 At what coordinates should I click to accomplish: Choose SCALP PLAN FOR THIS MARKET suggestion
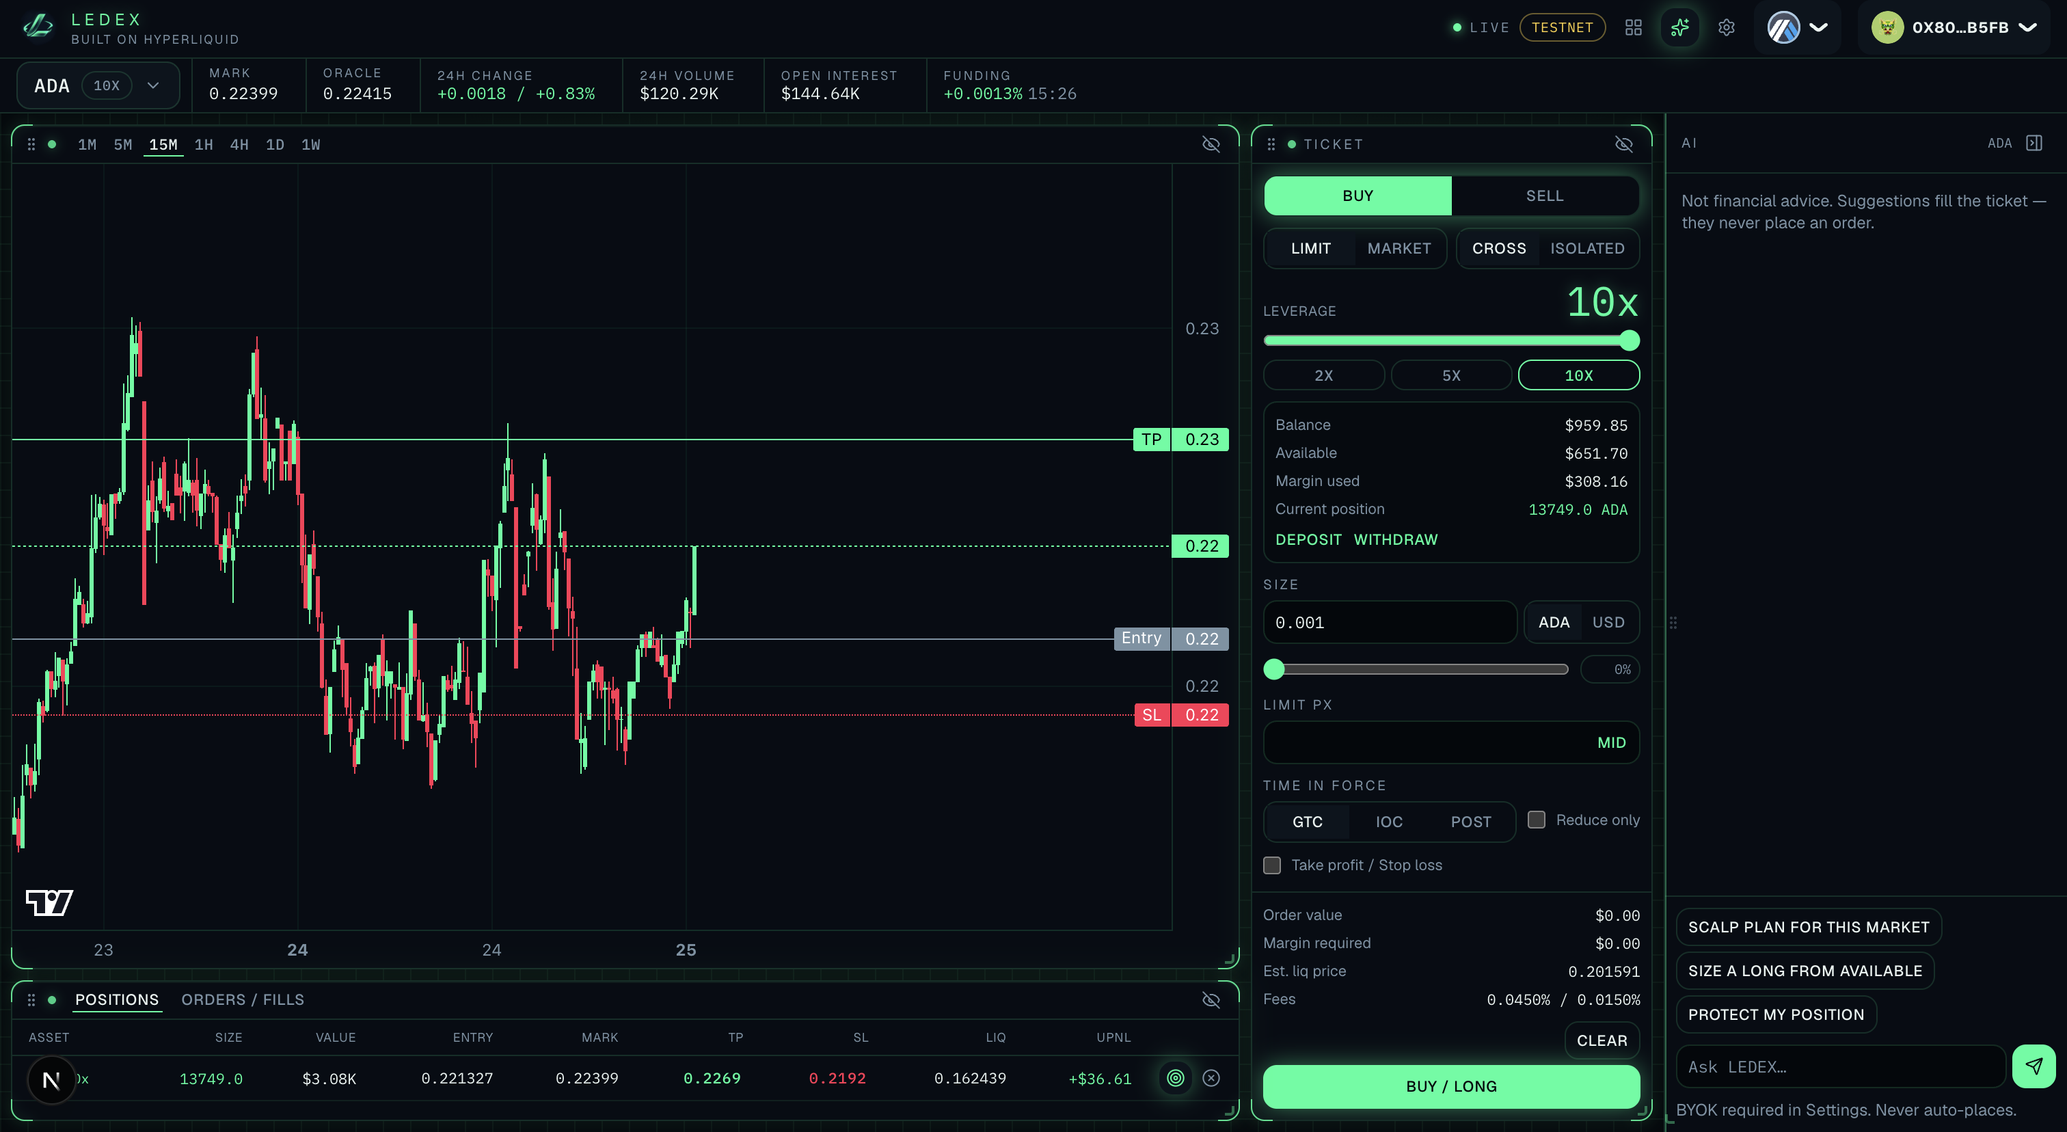[x=1809, y=928]
